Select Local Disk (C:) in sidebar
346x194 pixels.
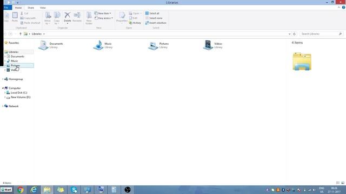[19, 93]
